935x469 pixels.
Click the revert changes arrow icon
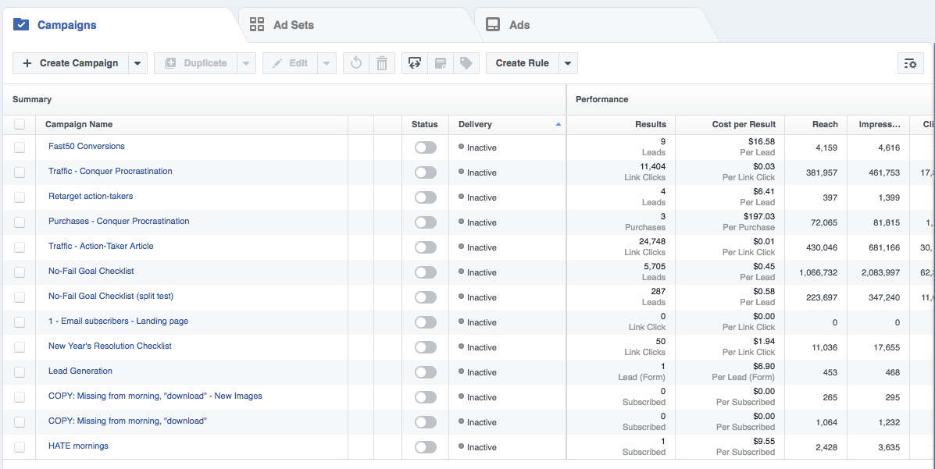tap(356, 63)
